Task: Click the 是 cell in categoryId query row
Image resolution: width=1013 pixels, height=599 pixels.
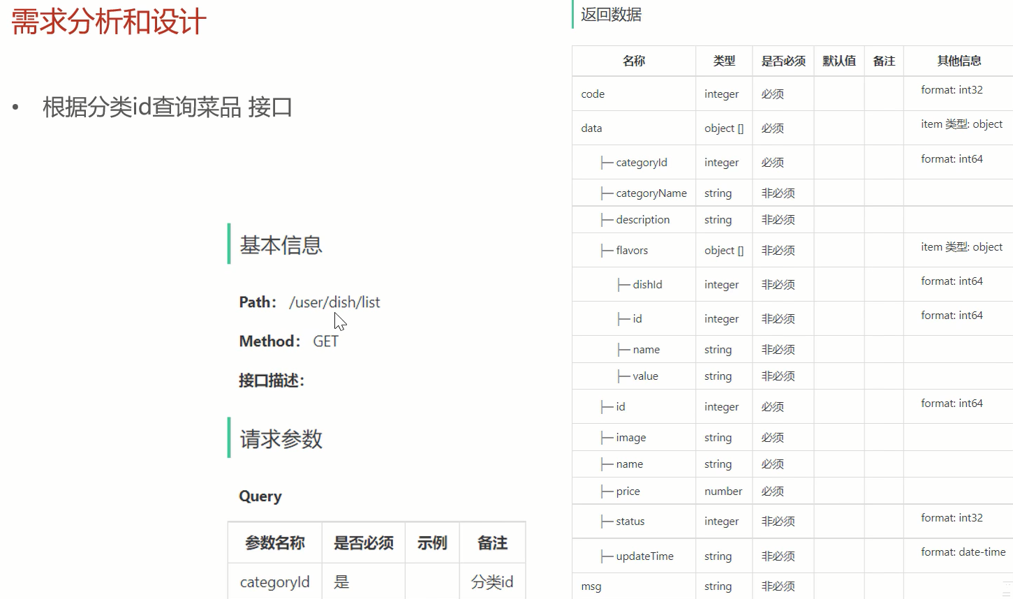Action: click(x=341, y=582)
